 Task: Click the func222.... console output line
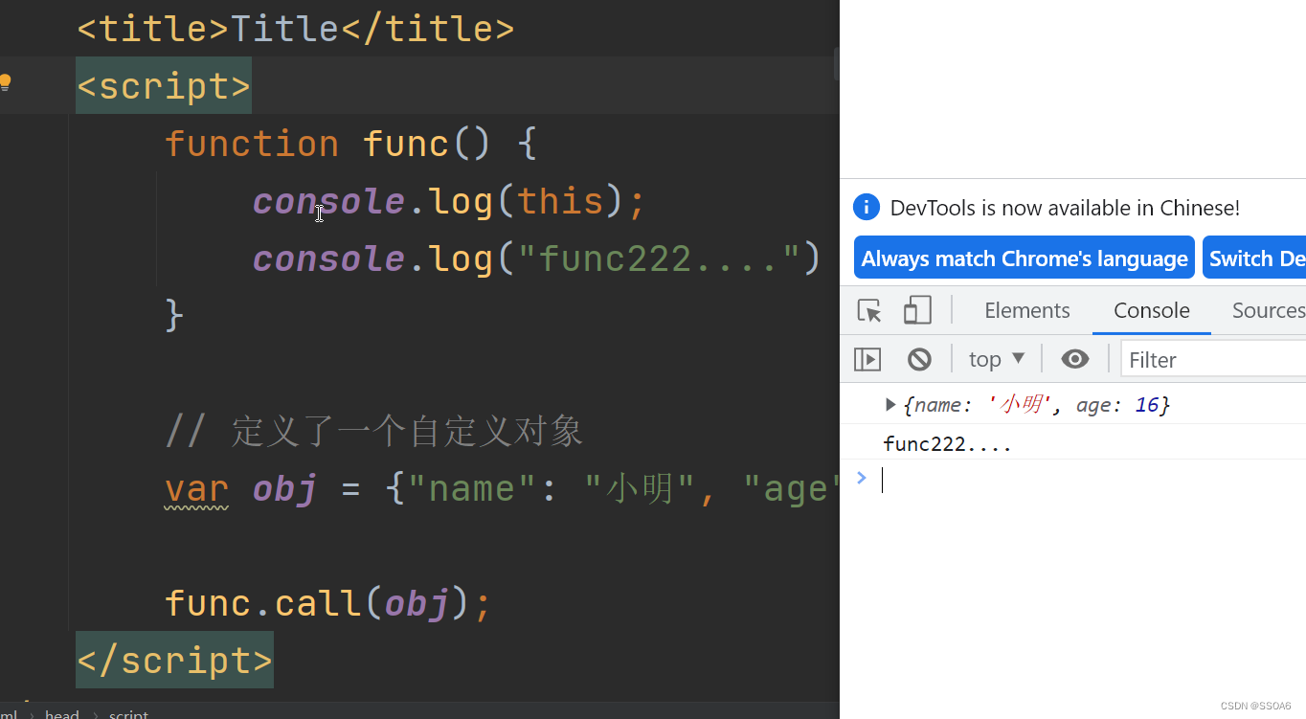948,444
